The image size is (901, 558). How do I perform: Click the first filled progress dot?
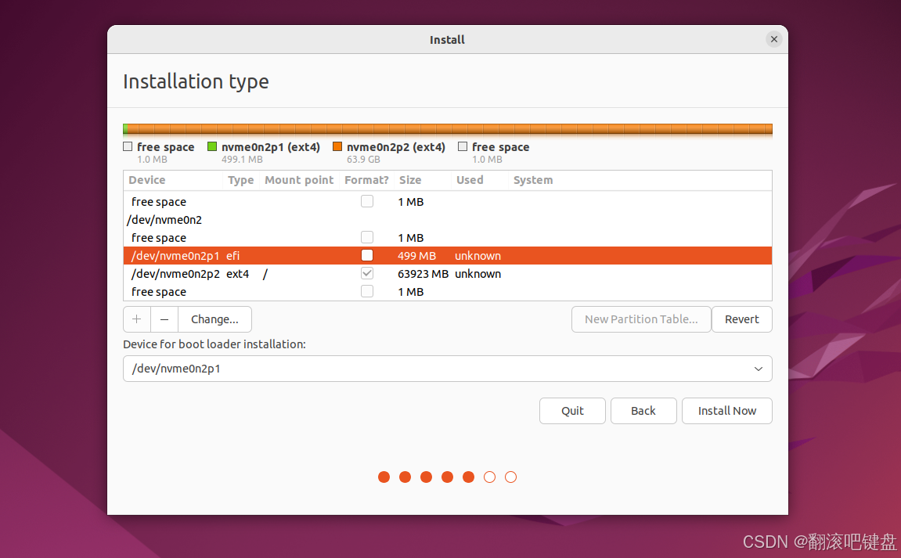(x=384, y=477)
